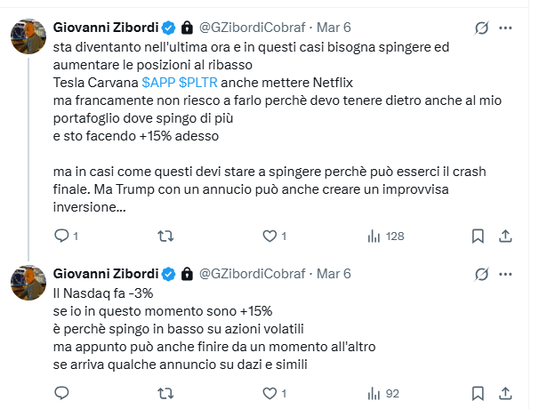This screenshot has width=547, height=409.
Task: Repost the Nasdaq tweet
Action: tap(165, 392)
